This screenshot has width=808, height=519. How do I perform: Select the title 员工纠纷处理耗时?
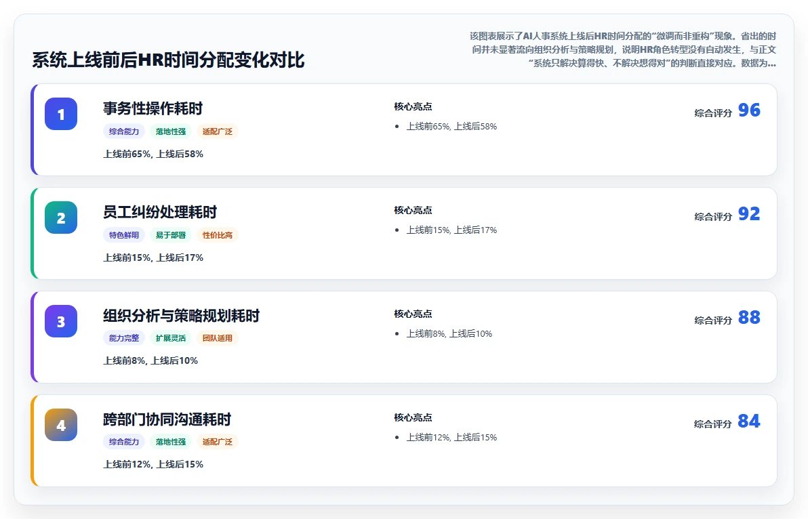(x=160, y=211)
